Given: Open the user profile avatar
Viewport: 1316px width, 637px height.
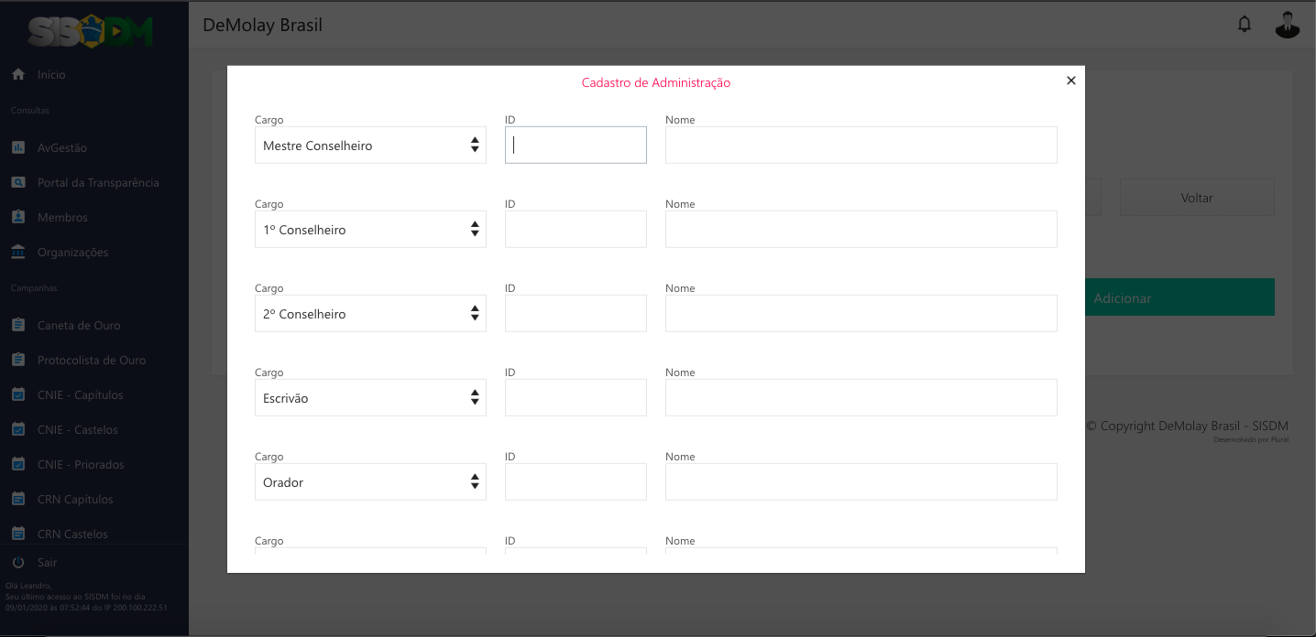Looking at the screenshot, I should point(1287,25).
